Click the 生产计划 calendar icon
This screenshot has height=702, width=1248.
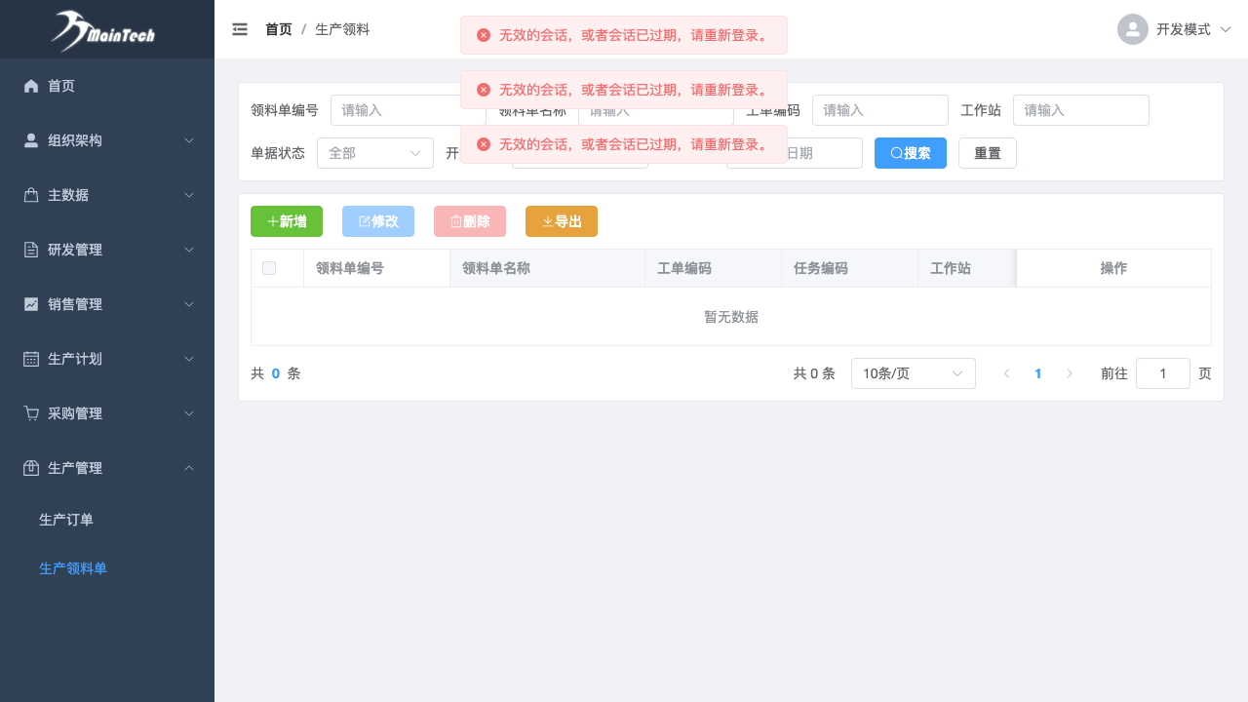(31, 359)
